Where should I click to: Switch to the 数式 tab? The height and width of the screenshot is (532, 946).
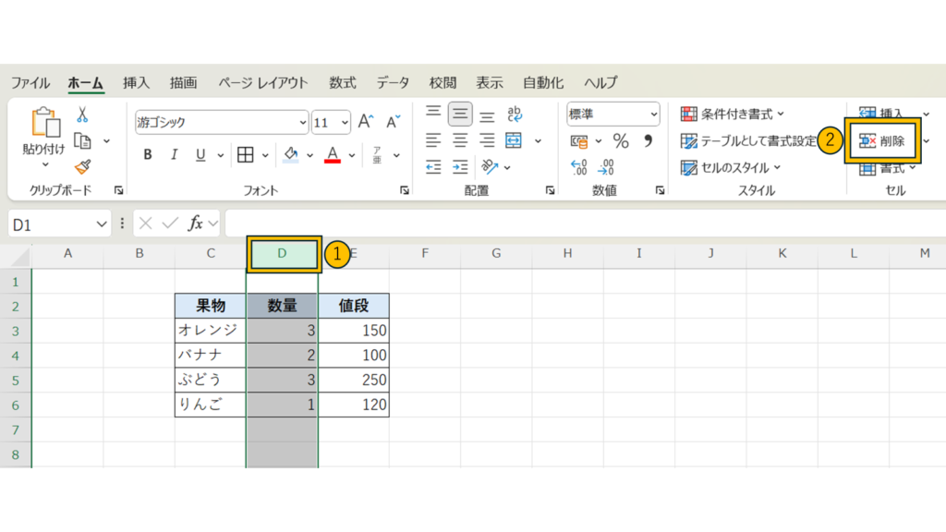point(342,82)
